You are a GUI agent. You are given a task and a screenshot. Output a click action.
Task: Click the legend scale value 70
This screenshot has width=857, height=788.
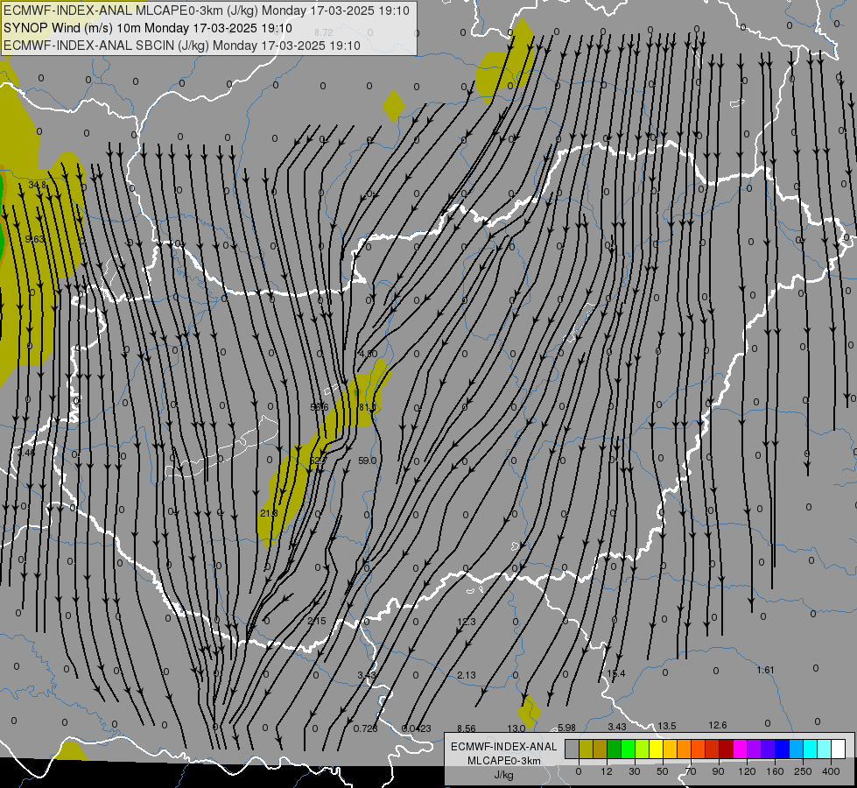tap(691, 771)
